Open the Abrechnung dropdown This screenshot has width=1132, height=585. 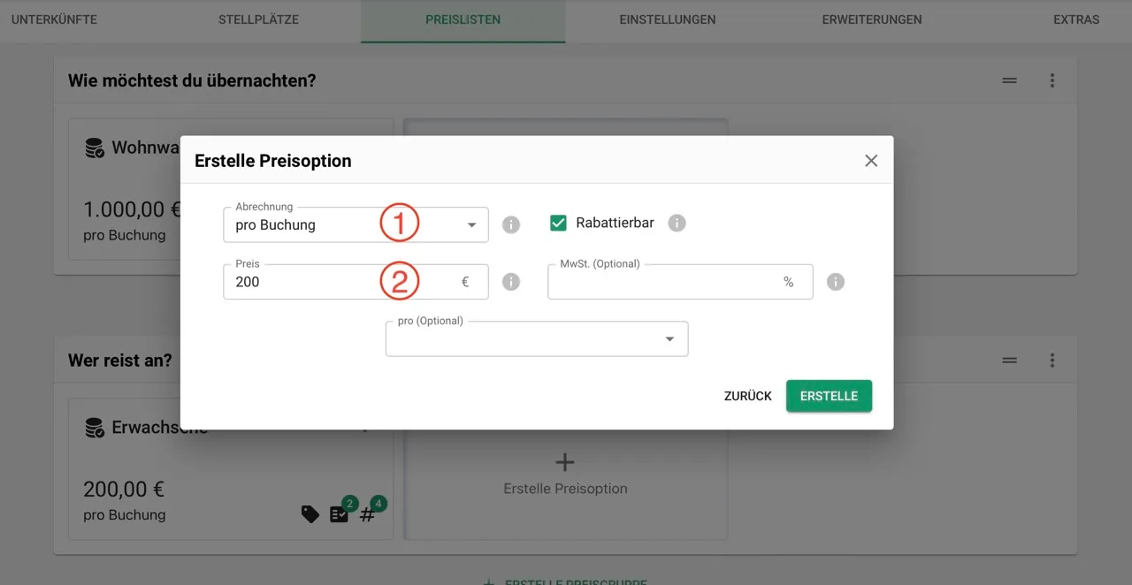tap(356, 224)
